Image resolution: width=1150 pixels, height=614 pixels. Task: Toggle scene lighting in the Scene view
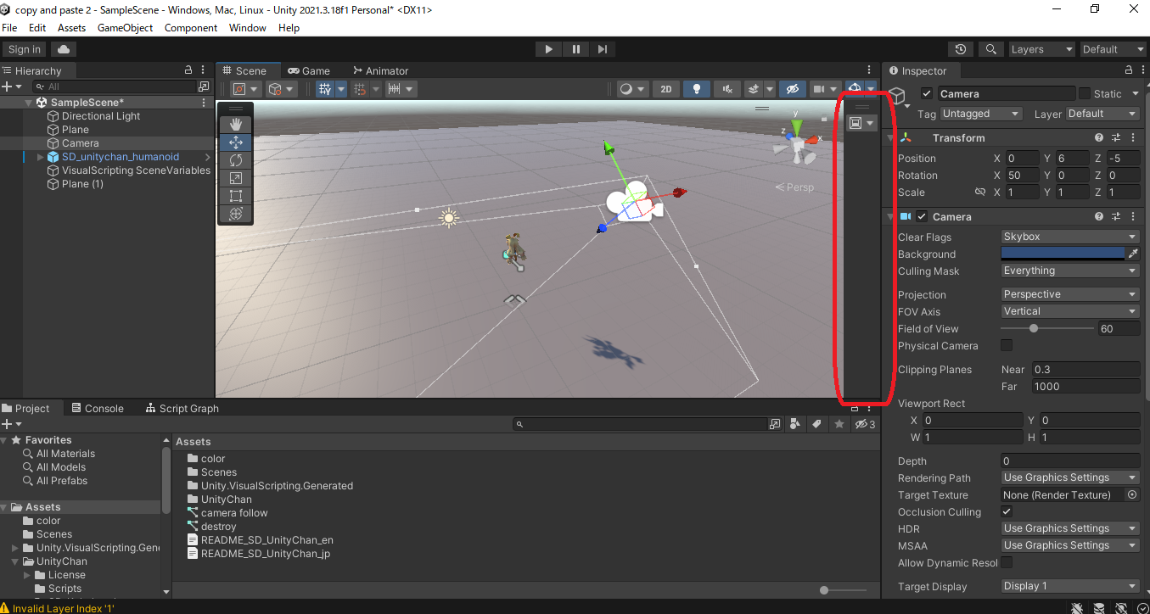click(696, 88)
